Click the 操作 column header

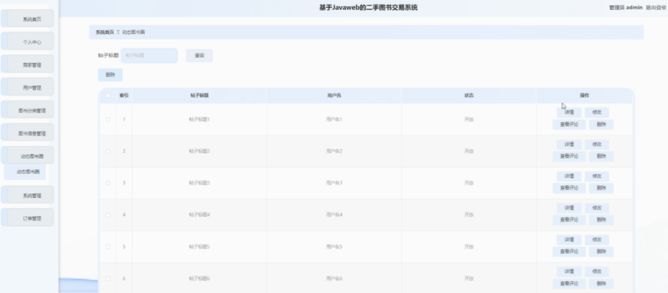[584, 96]
